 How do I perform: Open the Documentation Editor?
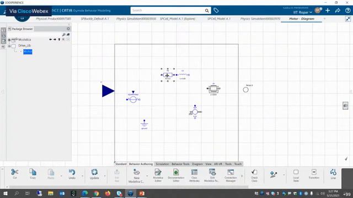tap(176, 172)
